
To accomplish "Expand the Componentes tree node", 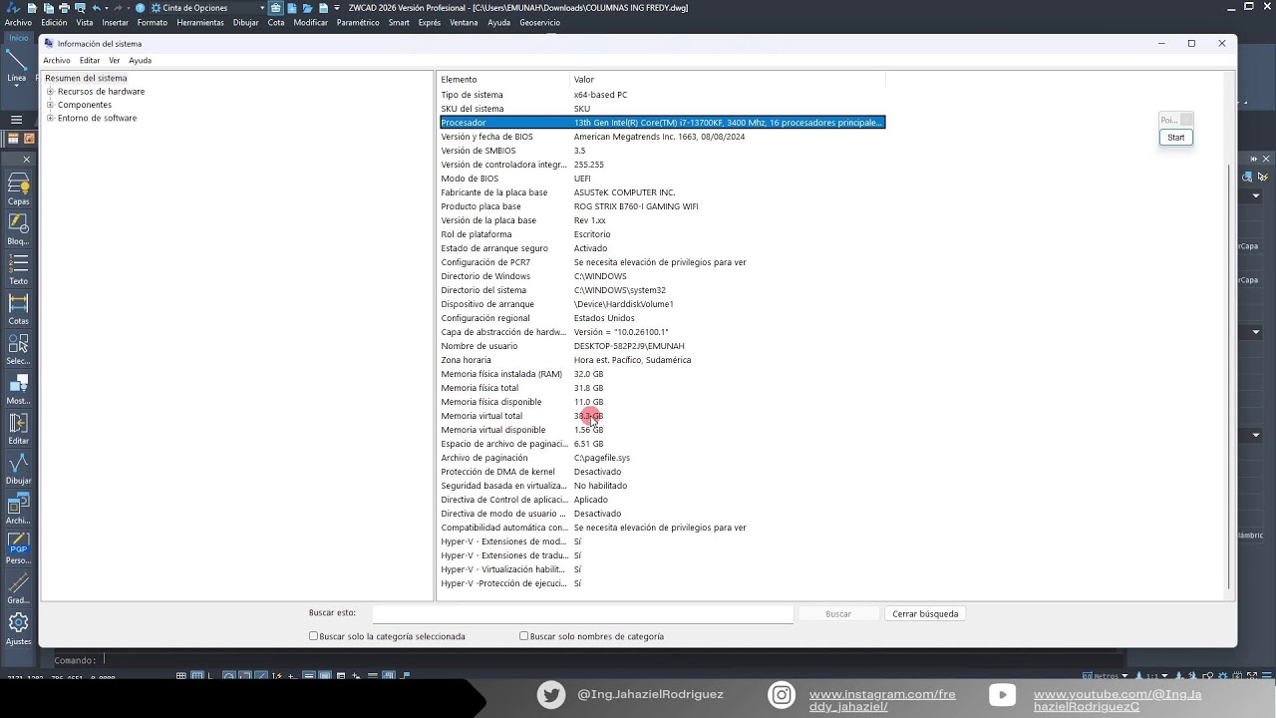I will point(50,105).
